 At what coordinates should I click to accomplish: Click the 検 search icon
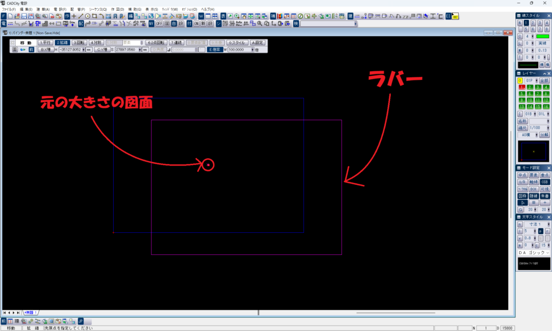tap(296, 24)
